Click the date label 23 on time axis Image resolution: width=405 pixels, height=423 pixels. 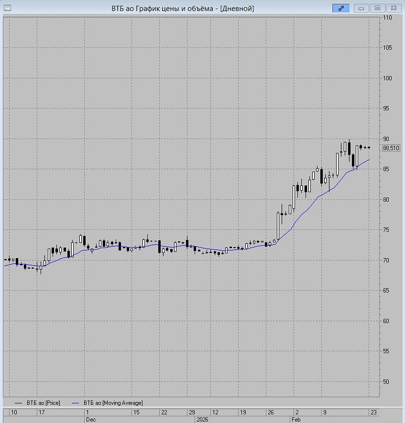(x=373, y=412)
